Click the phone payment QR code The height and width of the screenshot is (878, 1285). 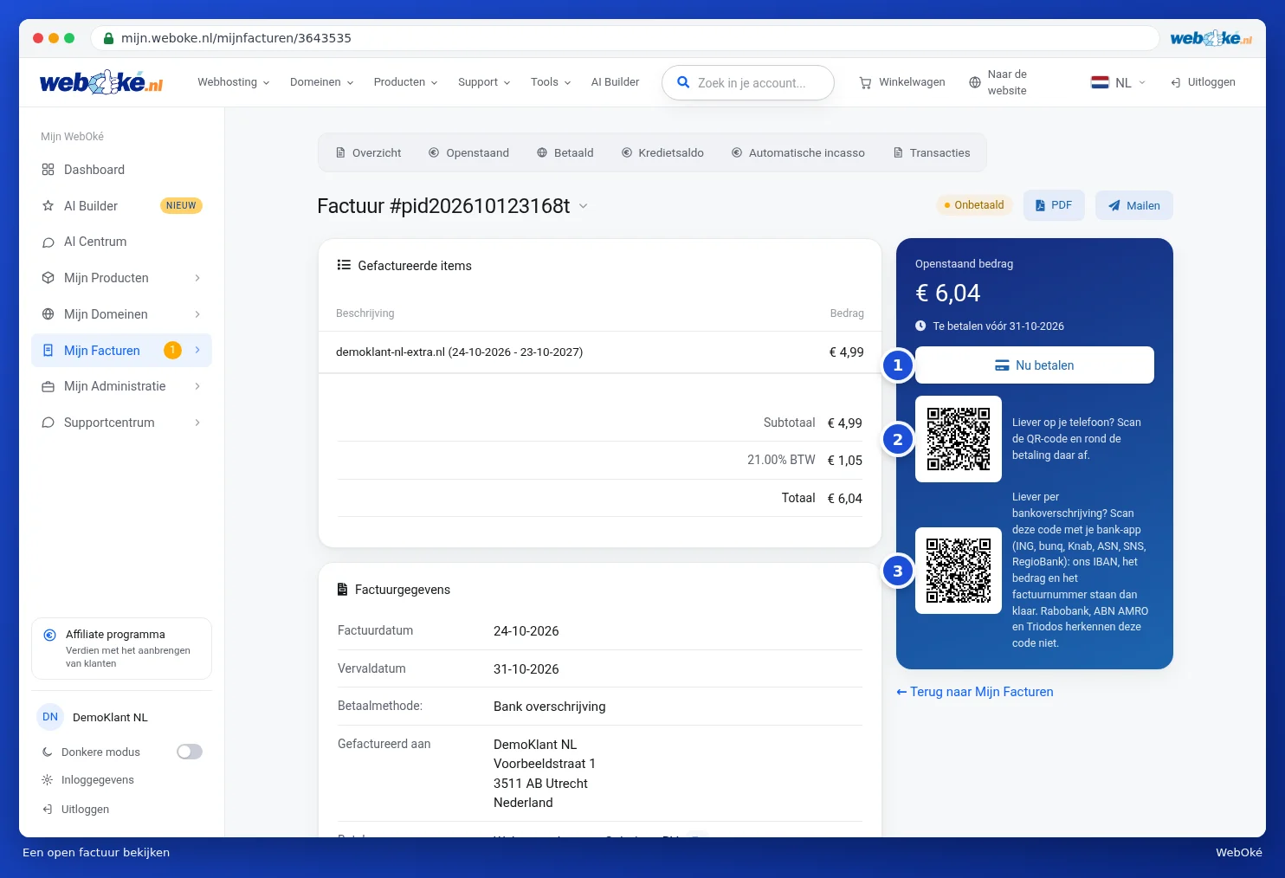959,439
